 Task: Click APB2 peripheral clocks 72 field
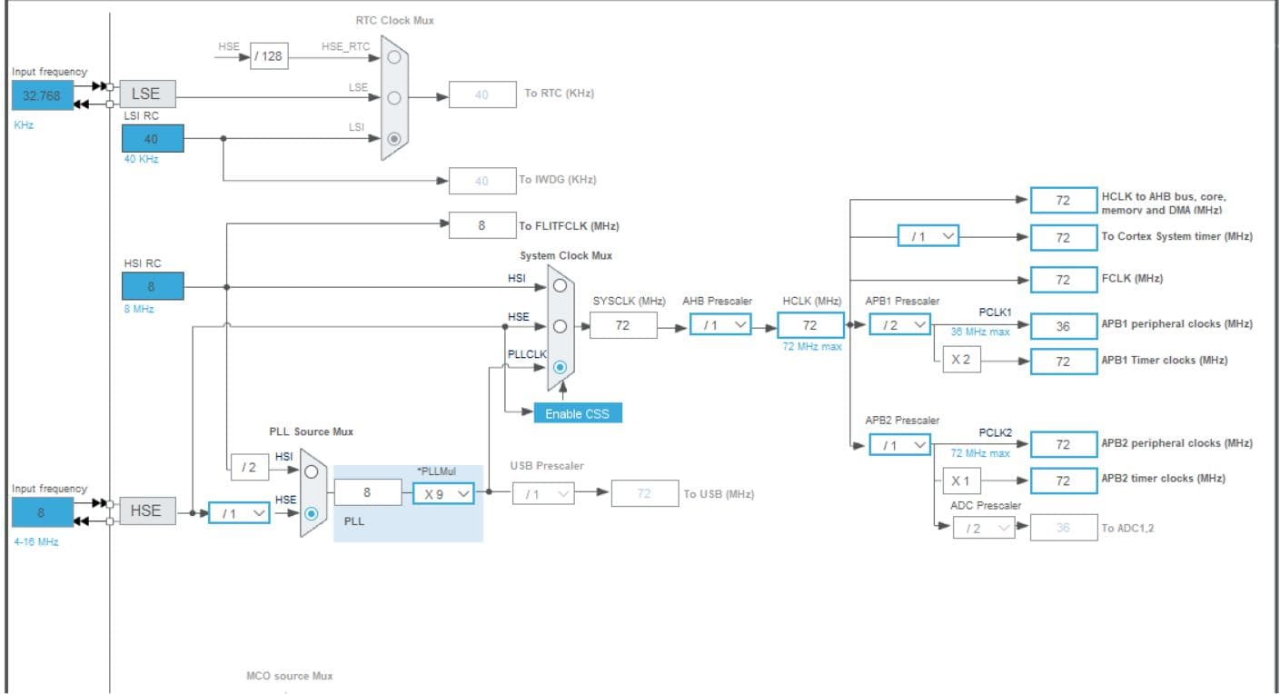[x=1064, y=444]
